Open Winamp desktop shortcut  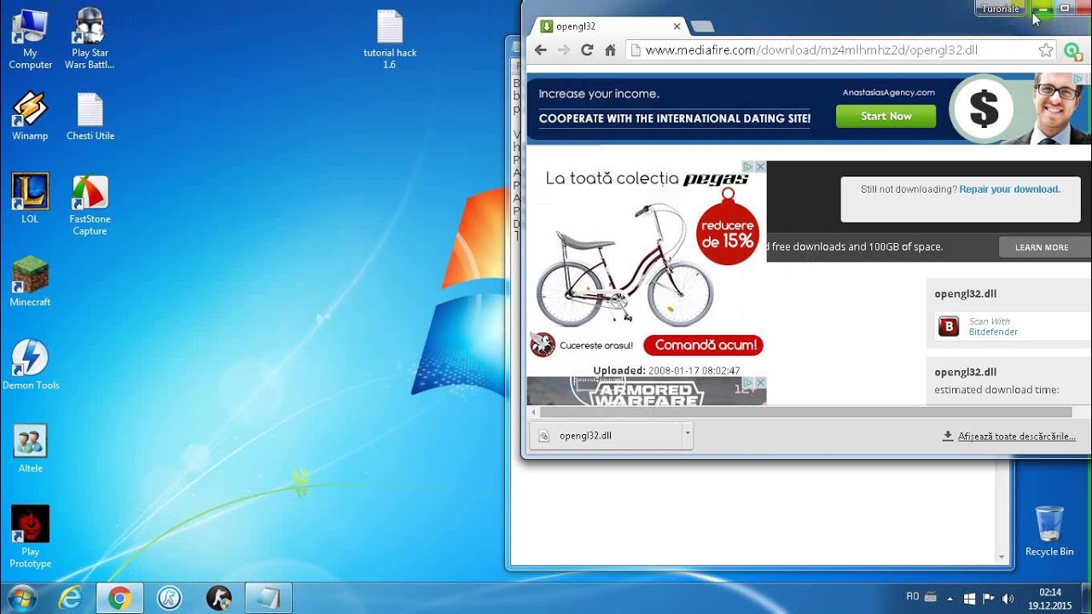coord(30,117)
